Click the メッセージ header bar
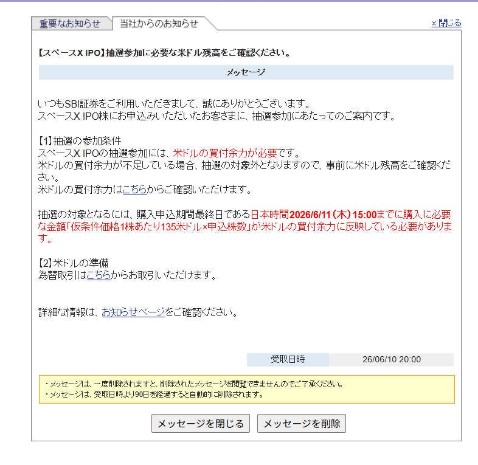Viewport: 478px width, 465px height. tap(246, 72)
